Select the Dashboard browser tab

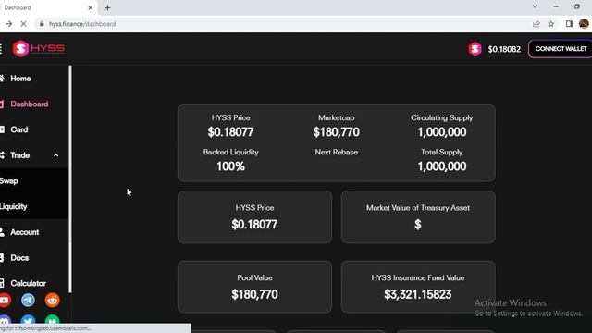tap(47, 7)
